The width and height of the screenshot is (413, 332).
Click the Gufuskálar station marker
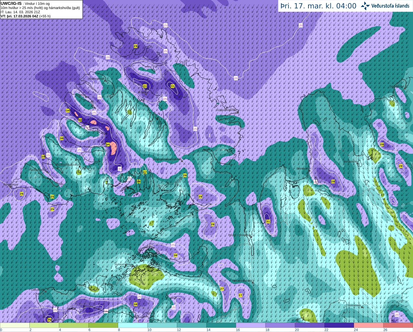click(x=46, y=291)
